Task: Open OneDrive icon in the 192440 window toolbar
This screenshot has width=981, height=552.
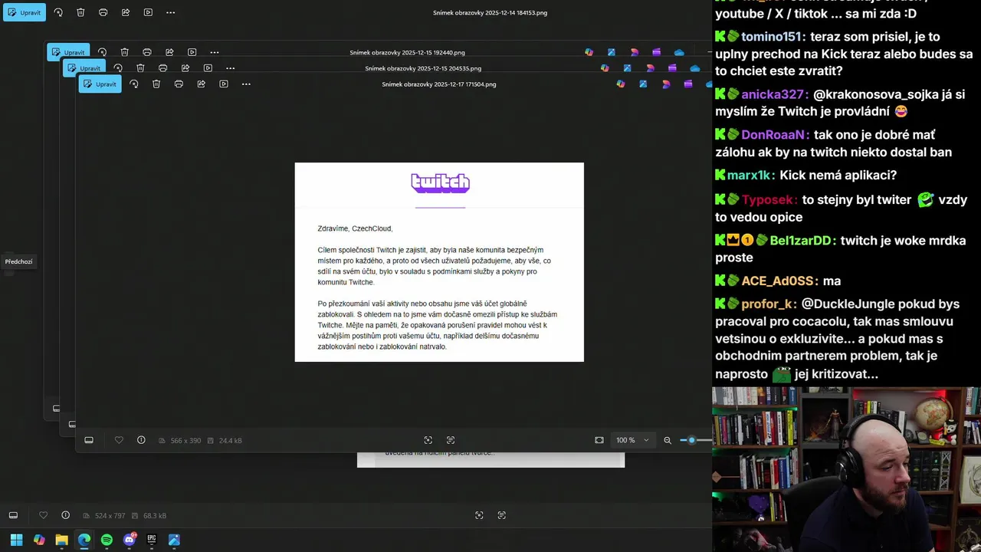Action: [x=679, y=52]
